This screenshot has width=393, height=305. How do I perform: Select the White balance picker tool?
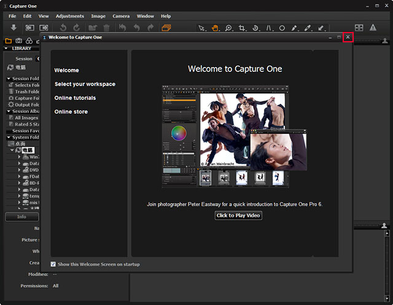coord(295,28)
